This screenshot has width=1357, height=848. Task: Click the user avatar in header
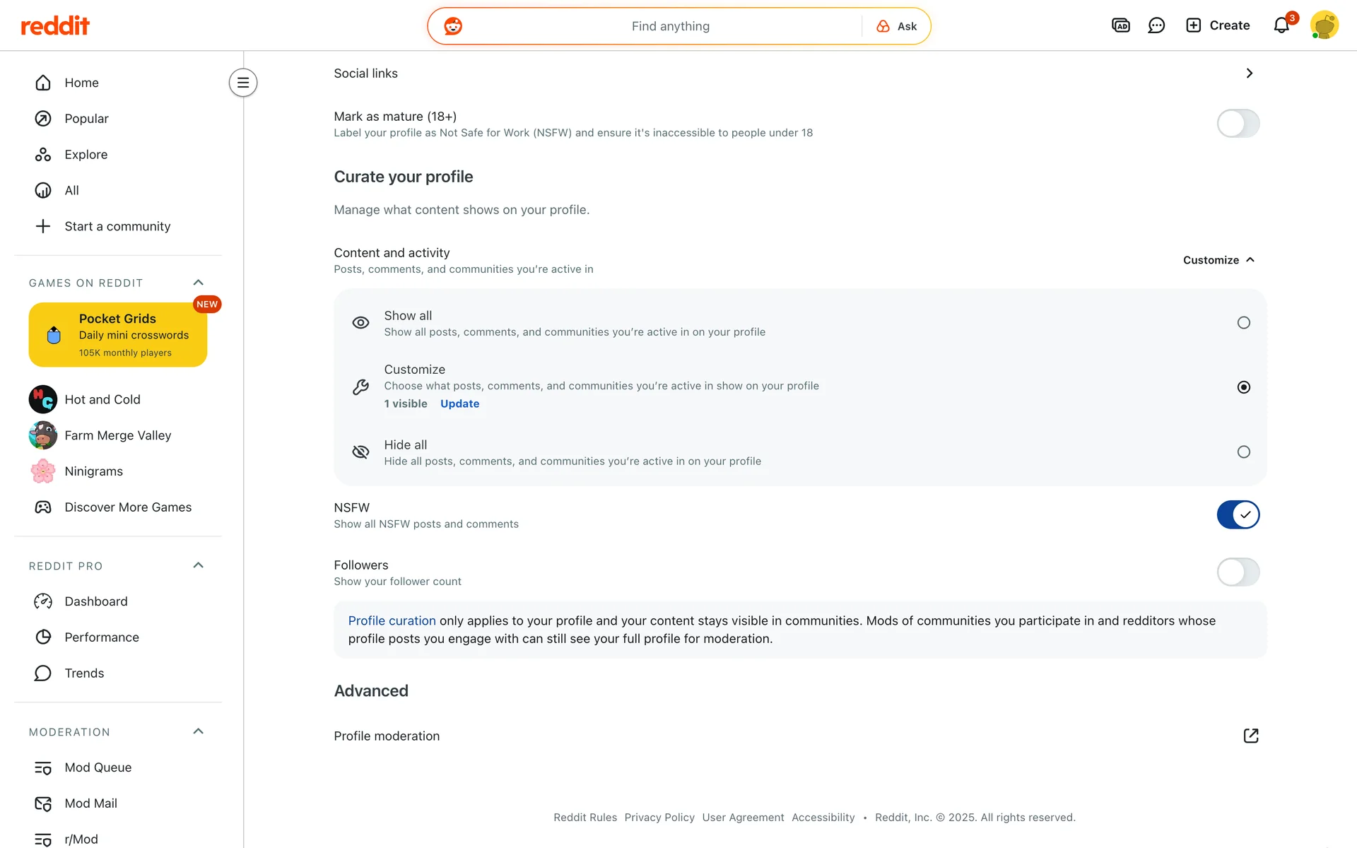1324,25
